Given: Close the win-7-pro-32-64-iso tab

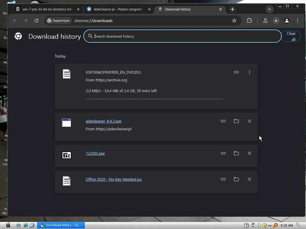Looking at the screenshot, I should tap(78, 9).
